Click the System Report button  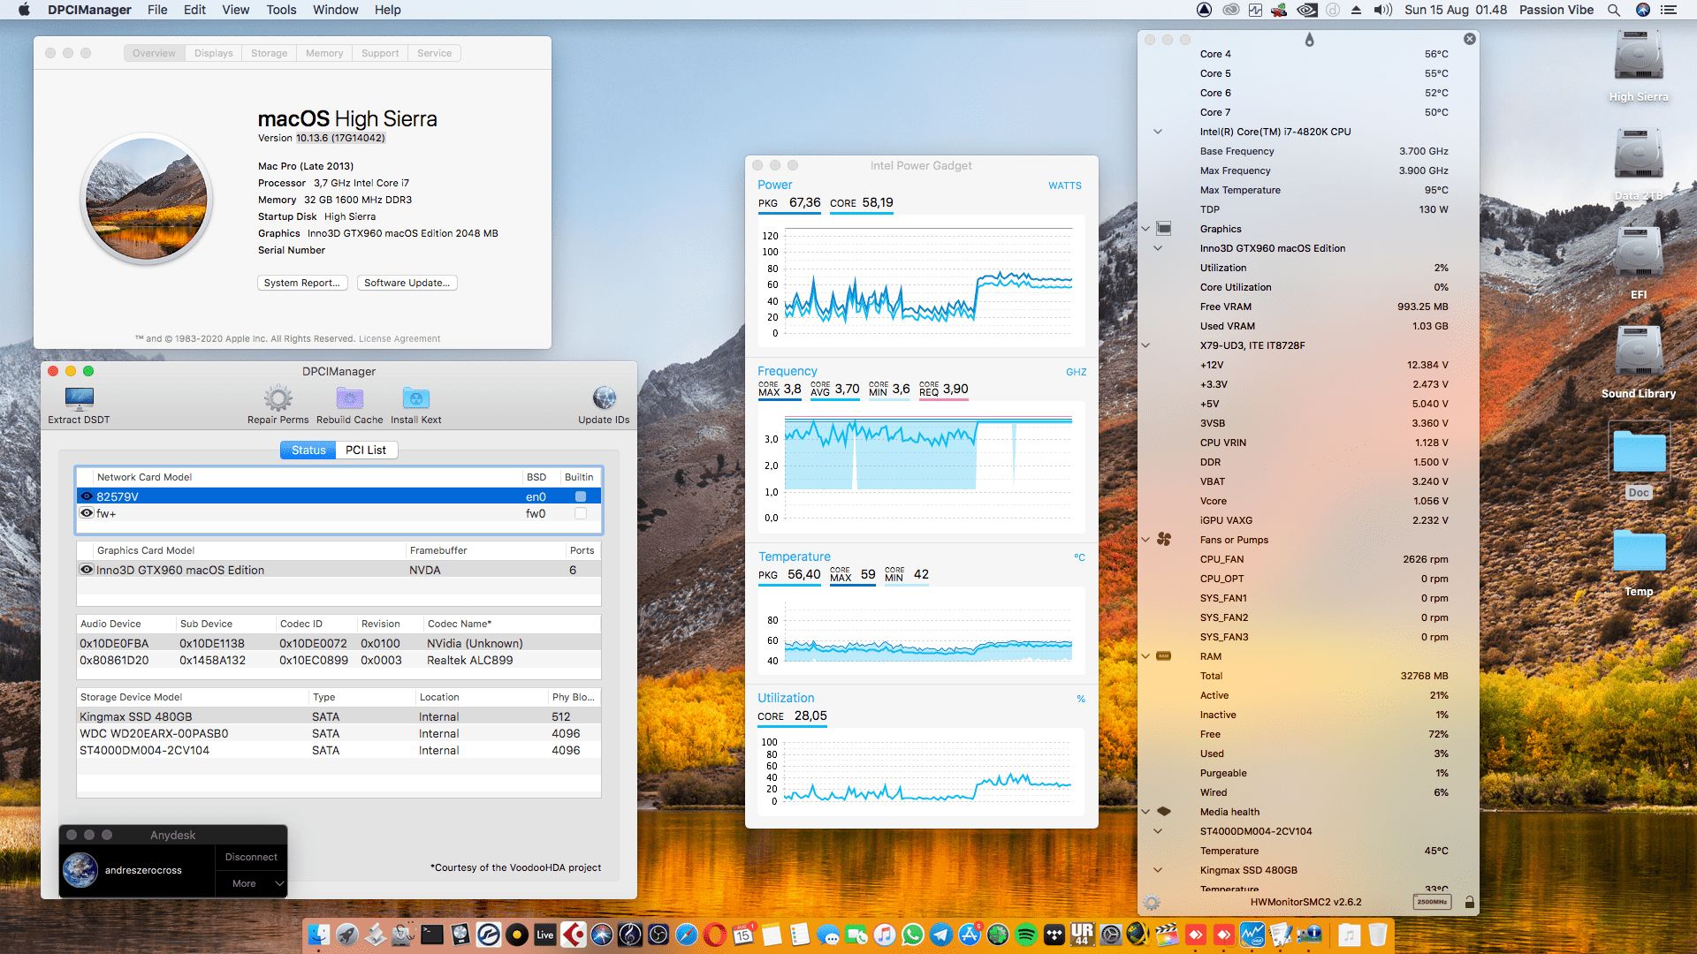[302, 283]
